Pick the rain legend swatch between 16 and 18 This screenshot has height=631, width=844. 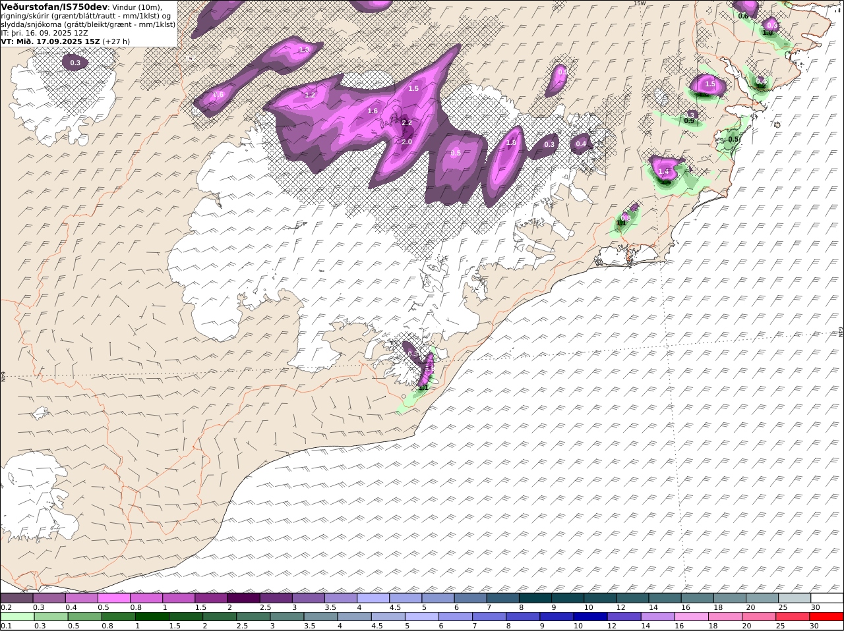tap(691, 617)
